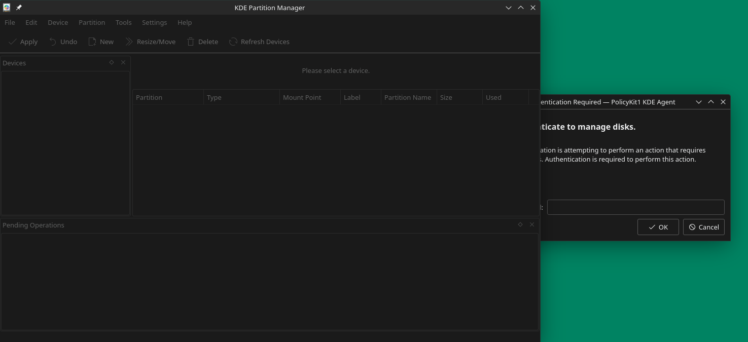Click the pin icon in title bar
The image size is (748, 342).
[x=19, y=8]
